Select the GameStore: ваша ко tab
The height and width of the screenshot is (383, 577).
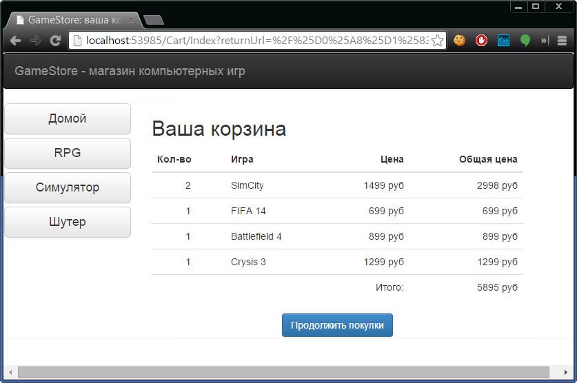74,20
